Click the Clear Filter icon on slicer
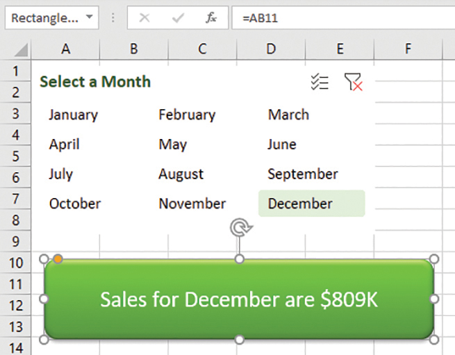This screenshot has width=455, height=355. [353, 82]
